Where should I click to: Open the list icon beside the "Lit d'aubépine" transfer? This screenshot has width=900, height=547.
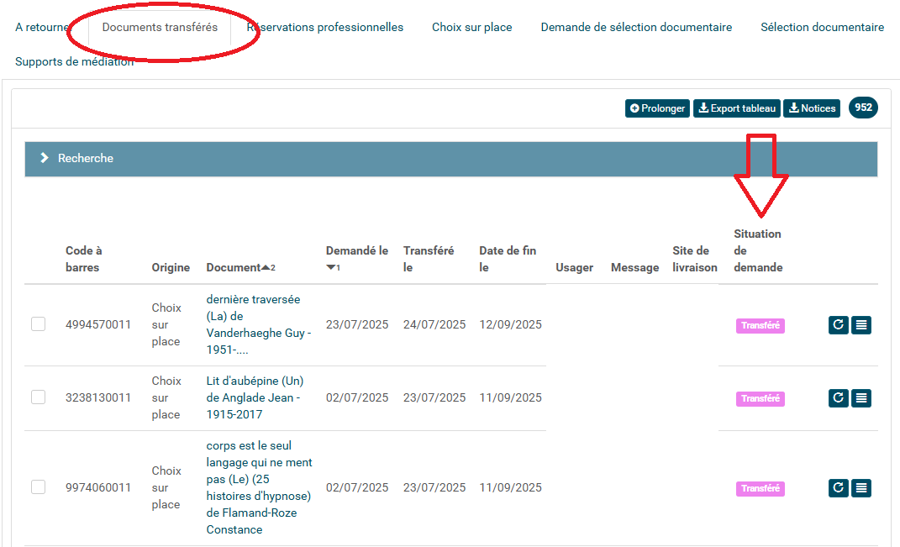click(x=861, y=398)
